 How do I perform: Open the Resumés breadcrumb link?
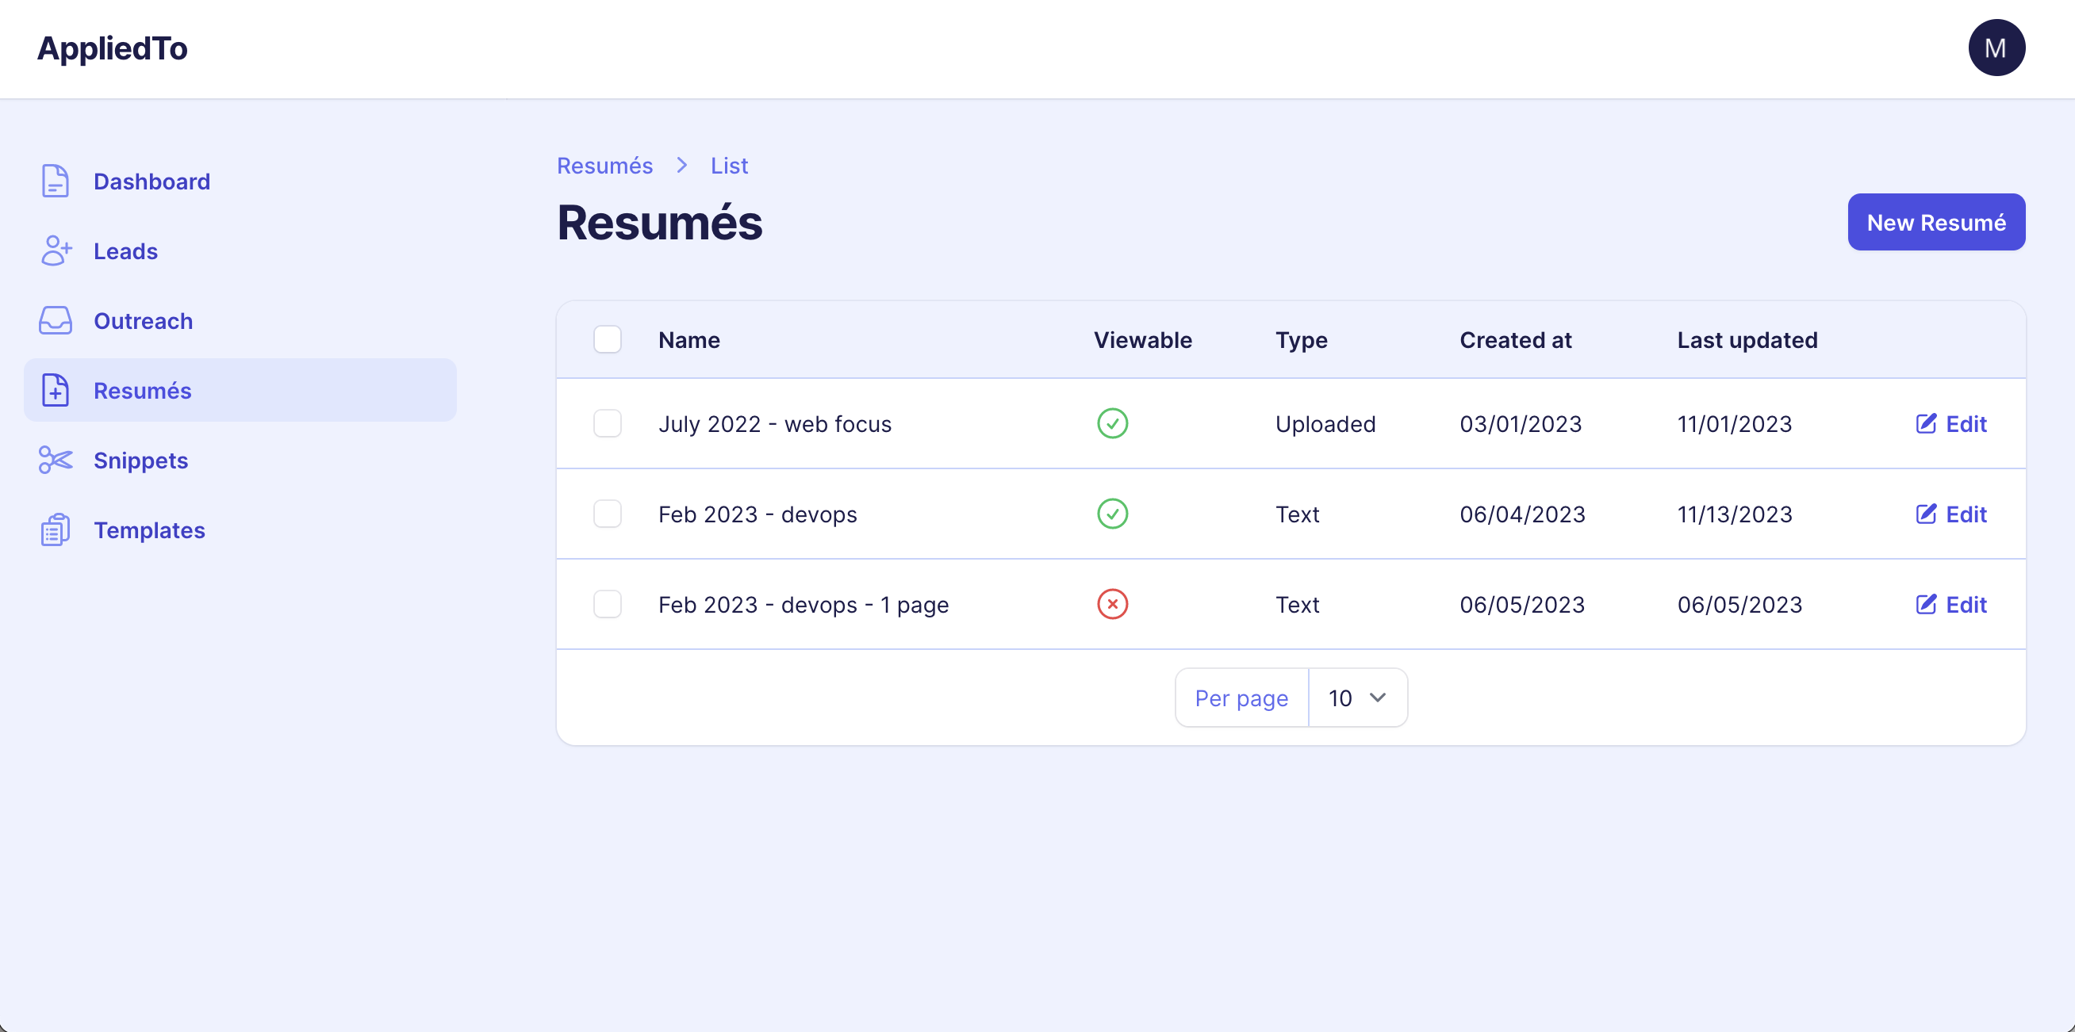coord(605,165)
